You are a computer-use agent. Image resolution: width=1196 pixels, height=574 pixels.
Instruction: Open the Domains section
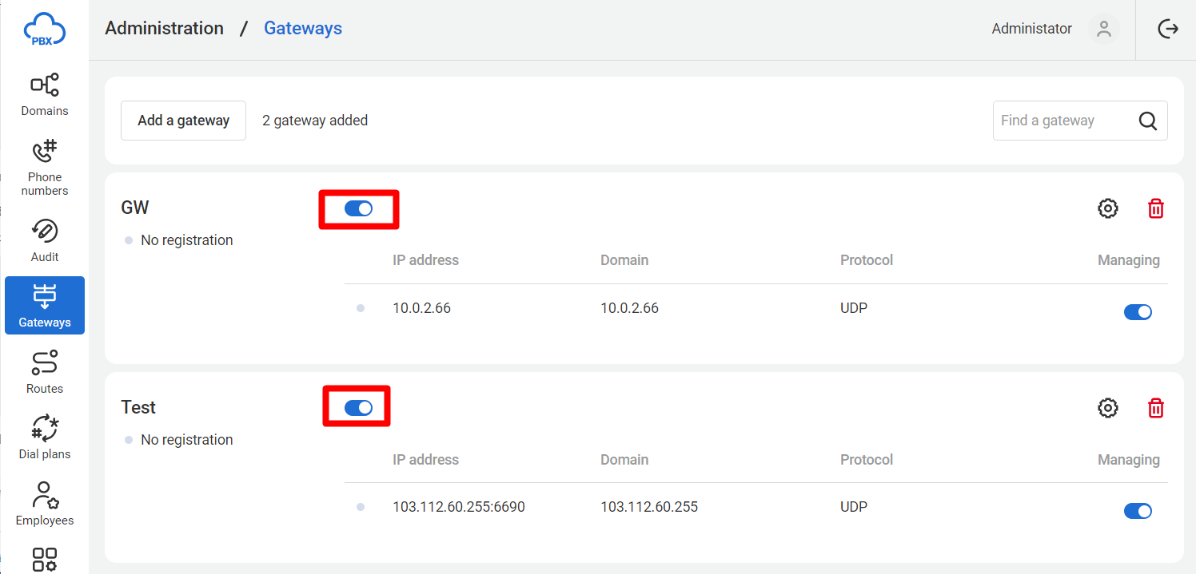[x=45, y=95]
